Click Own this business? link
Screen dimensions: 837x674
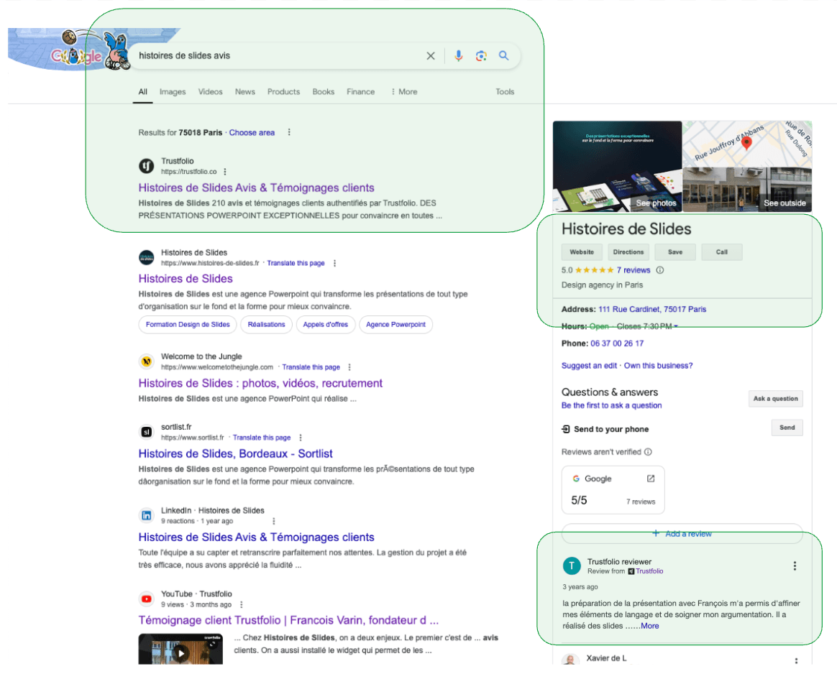click(x=658, y=365)
